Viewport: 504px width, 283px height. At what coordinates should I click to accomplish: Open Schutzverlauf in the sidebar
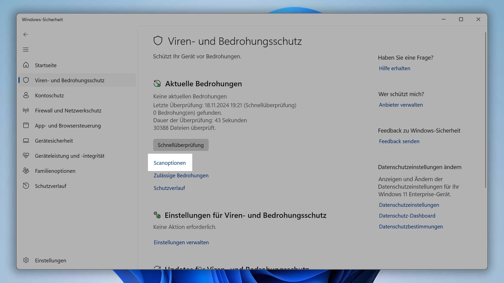pos(77,186)
